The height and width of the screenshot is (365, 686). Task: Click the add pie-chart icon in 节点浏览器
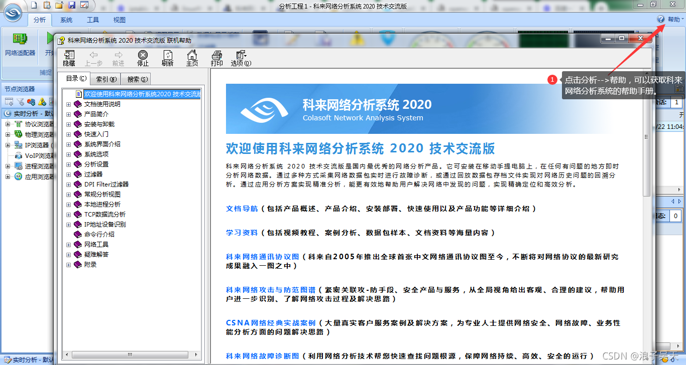point(31,102)
